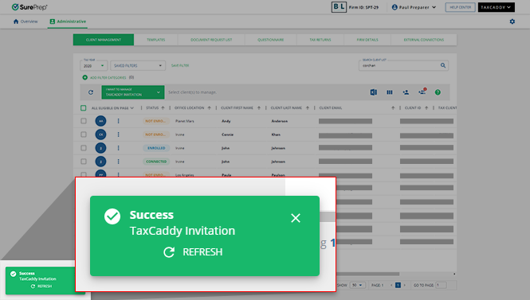Image resolution: width=530 pixels, height=300 pixels.
Task: Open the Tax Year 2020 dropdown
Action: pos(93,65)
